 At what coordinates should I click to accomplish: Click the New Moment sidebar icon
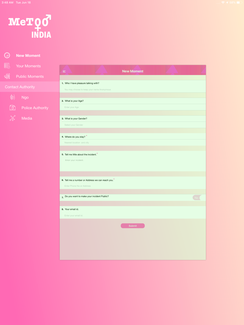7,55
